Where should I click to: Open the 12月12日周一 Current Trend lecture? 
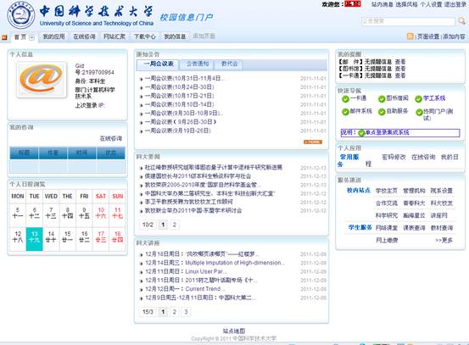click(184, 289)
